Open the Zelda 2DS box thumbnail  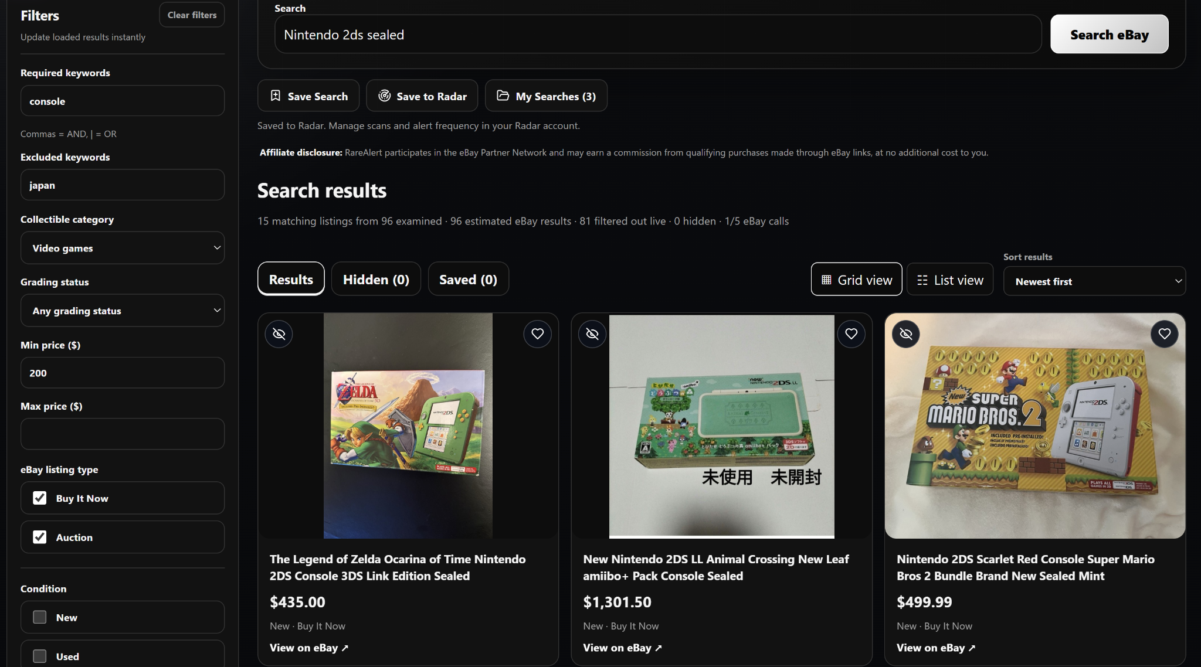pyautogui.click(x=408, y=426)
